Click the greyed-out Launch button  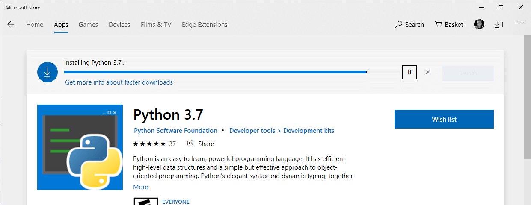[x=468, y=73]
